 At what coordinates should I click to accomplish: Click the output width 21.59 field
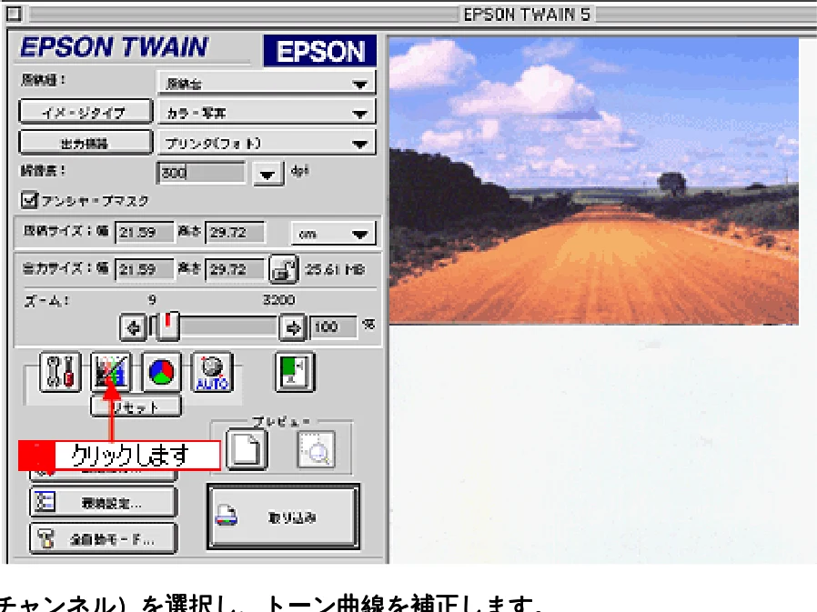pos(145,269)
